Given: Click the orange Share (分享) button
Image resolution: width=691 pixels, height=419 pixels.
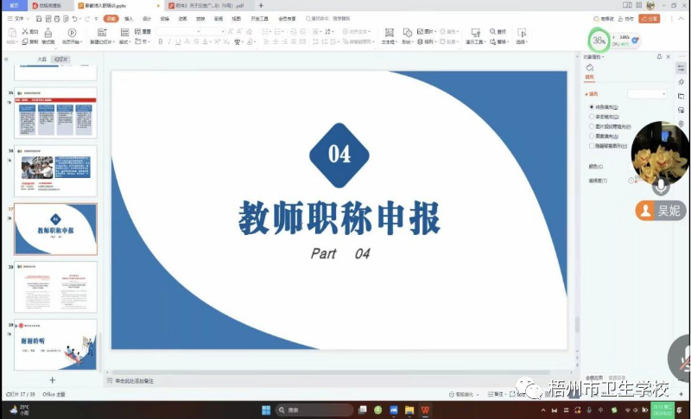Looking at the screenshot, I should [650, 18].
